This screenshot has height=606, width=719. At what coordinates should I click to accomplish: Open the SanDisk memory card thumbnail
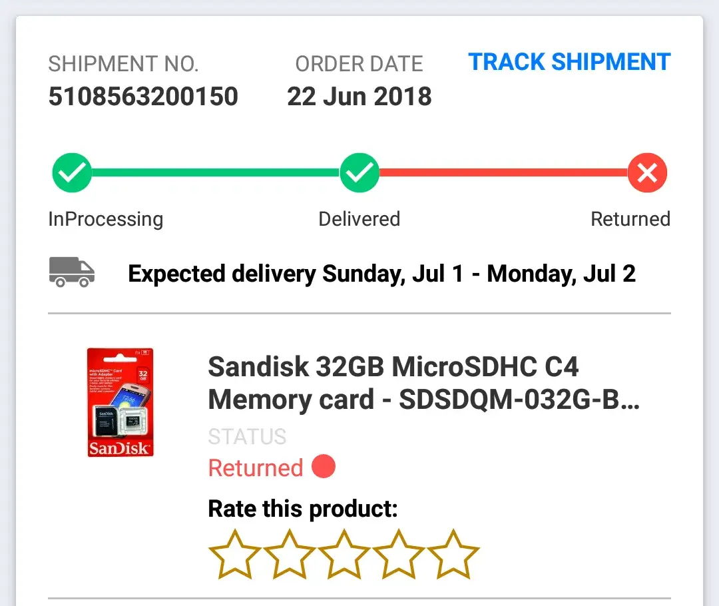(x=120, y=402)
